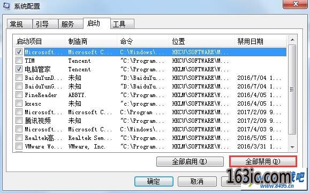Viewport: 310px width, 193px height.
Task: Enable the 腾讯视频 startup checkbox
Action: (x=19, y=121)
